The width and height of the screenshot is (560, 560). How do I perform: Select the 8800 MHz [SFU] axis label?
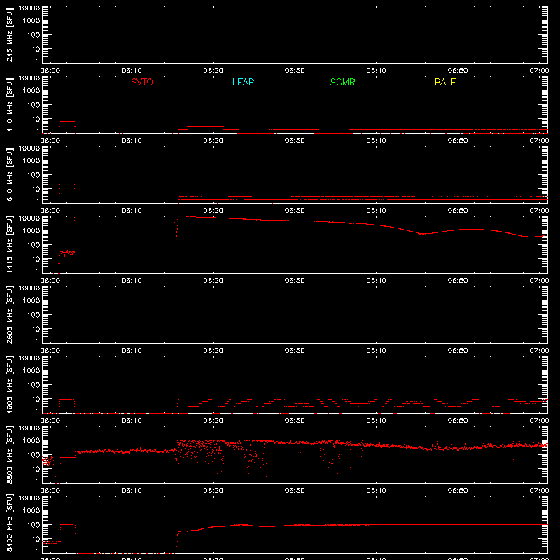click(10, 454)
